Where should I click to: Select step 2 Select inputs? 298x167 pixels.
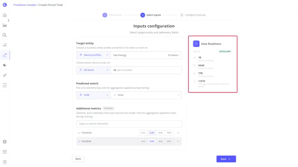(151, 15)
